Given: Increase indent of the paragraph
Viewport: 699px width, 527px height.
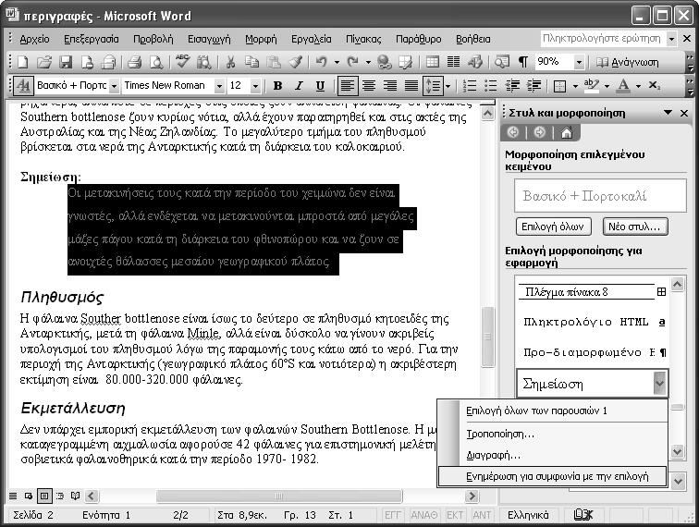Looking at the screenshot, I should coord(534,86).
